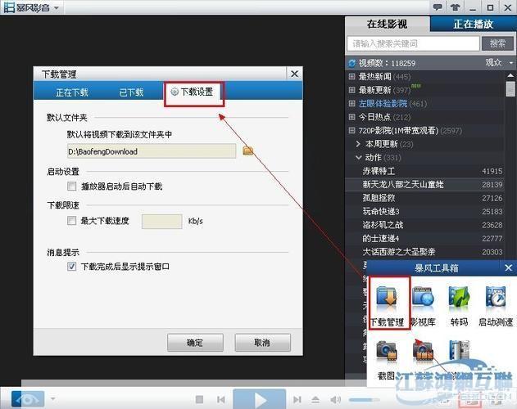Click the feedback speech bubble icon in title bar
Viewport: 517px width, 409px height.
tap(438, 7)
